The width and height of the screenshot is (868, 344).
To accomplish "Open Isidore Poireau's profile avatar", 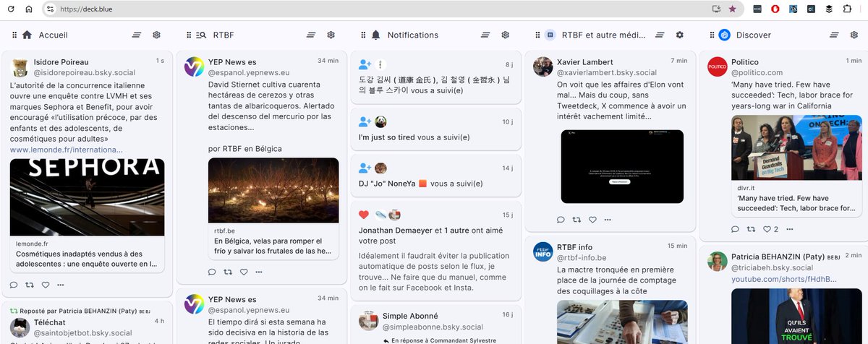I will 20,67.
